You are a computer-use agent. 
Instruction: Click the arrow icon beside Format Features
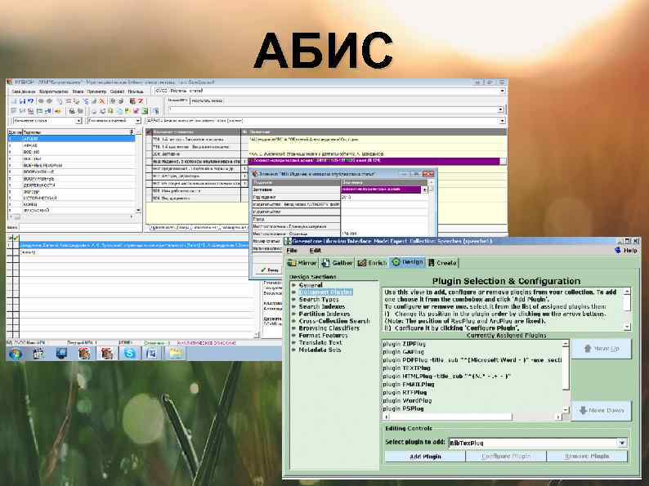(294, 336)
